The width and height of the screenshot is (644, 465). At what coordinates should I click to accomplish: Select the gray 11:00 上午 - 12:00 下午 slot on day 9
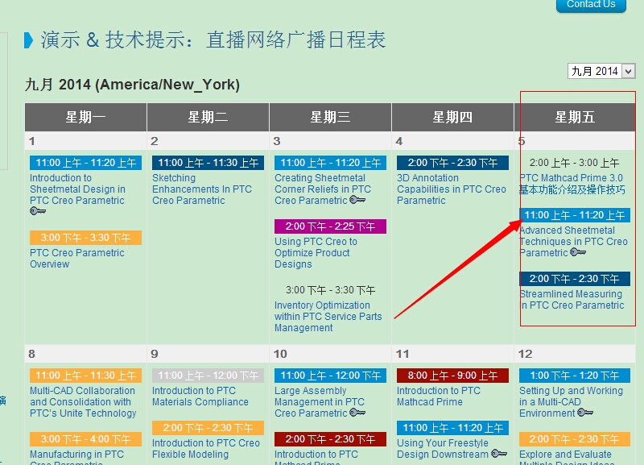208,376
